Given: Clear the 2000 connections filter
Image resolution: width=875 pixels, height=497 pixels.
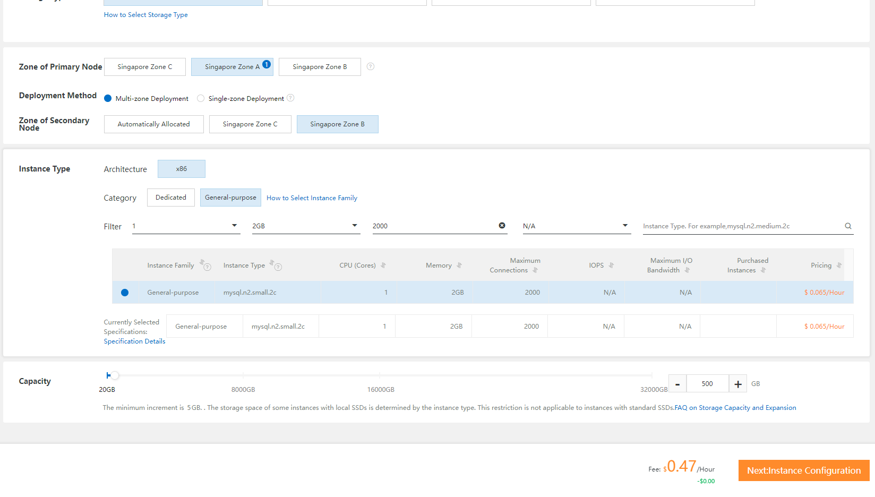Looking at the screenshot, I should click(502, 226).
